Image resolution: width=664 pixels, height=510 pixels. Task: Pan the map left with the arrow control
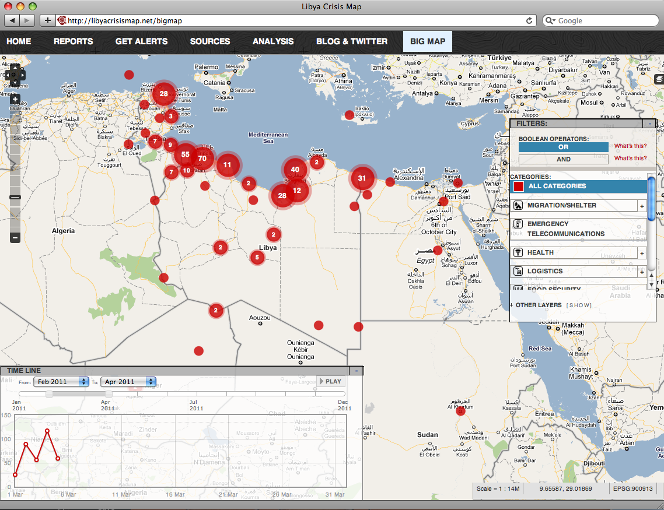pyautogui.click(x=7, y=75)
